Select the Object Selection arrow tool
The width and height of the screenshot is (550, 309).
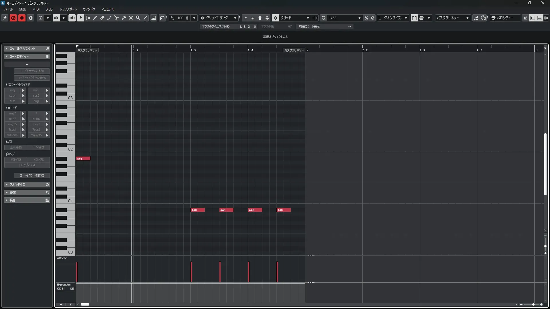[x=80, y=18]
